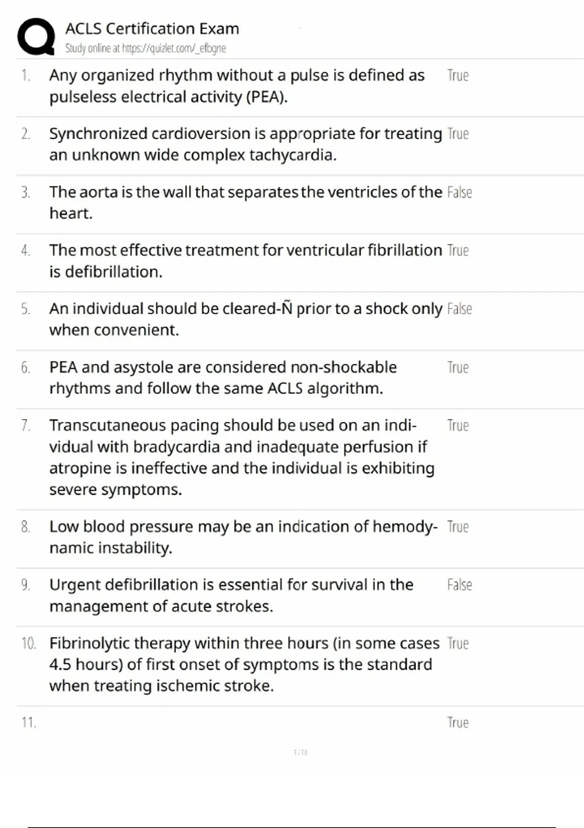This screenshot has height=828, width=584.
Task: Click the Quizlet Q logo
Action: tap(36, 37)
